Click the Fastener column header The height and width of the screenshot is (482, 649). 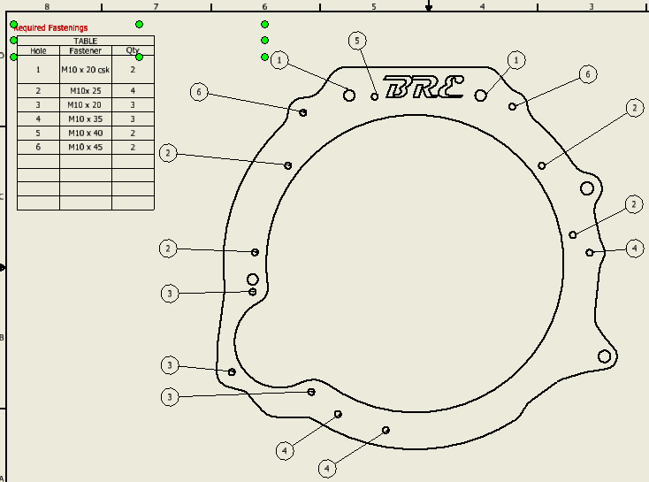tap(86, 50)
